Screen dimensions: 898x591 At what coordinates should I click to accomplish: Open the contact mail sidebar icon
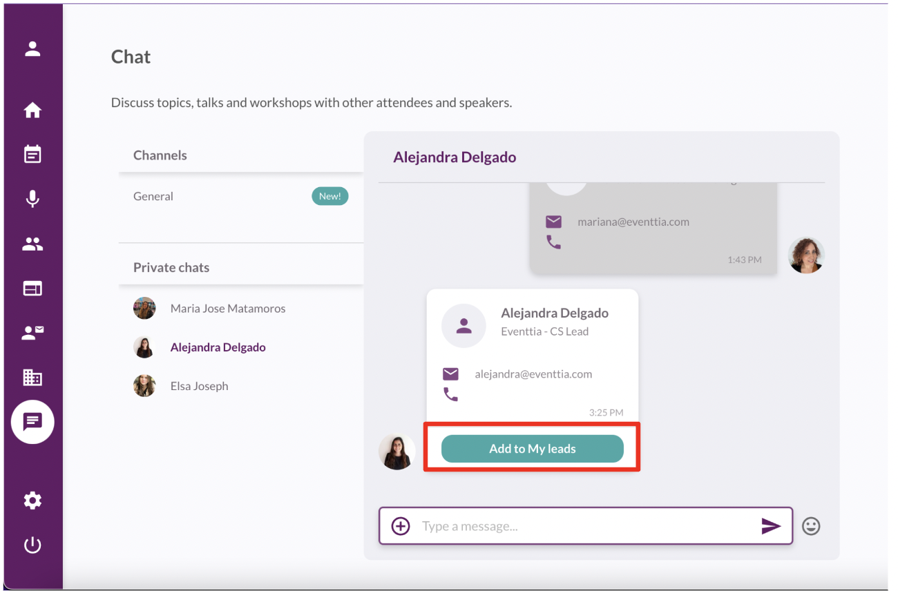coord(32,333)
